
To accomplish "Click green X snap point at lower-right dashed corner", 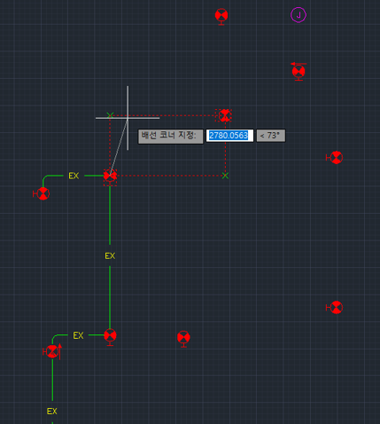I will (225, 176).
